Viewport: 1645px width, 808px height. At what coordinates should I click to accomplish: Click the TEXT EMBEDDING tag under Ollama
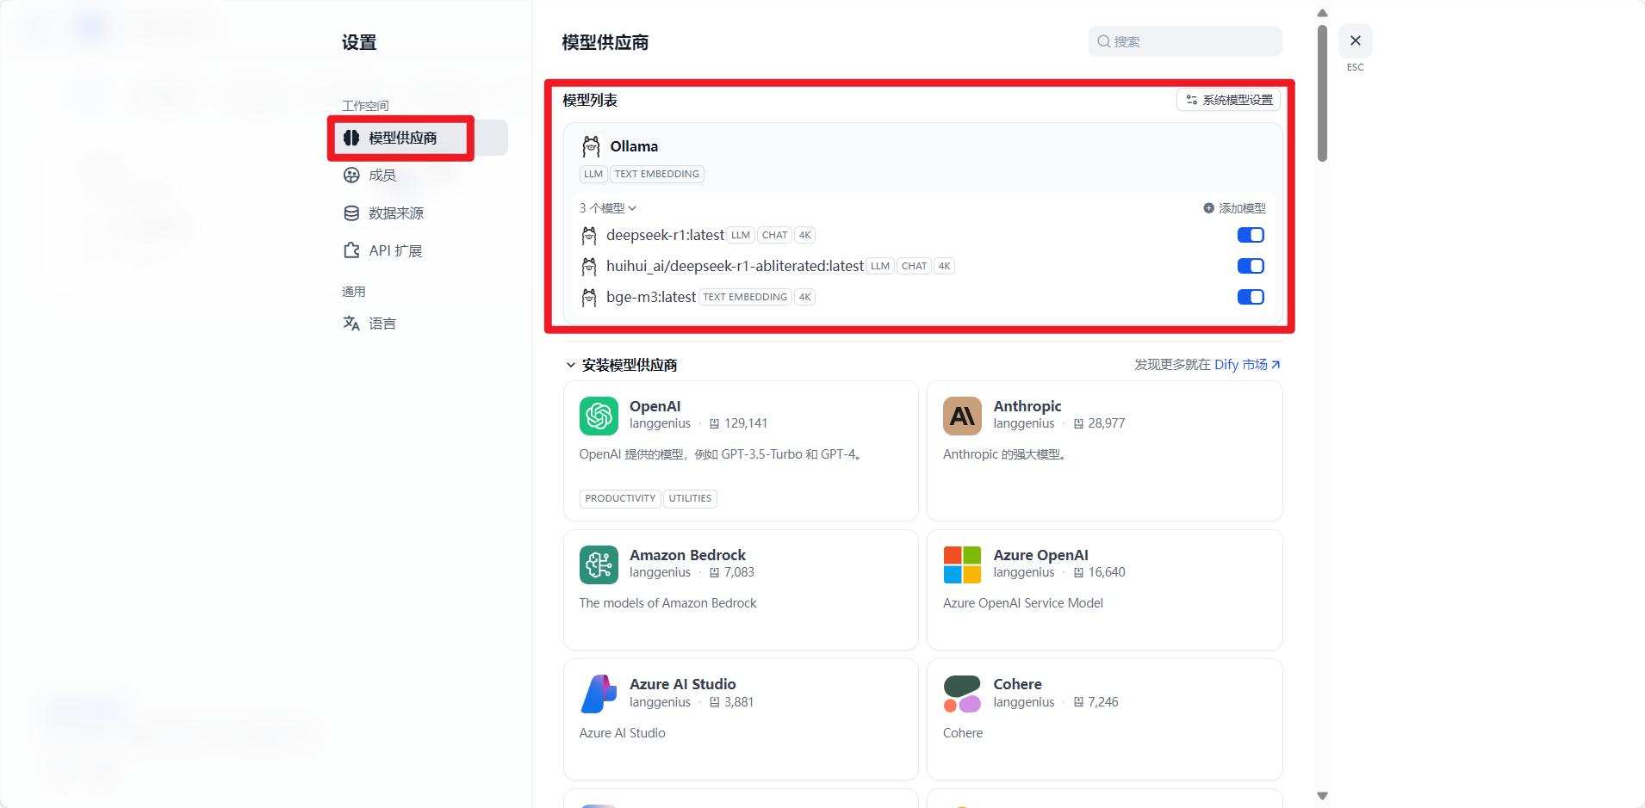point(657,174)
